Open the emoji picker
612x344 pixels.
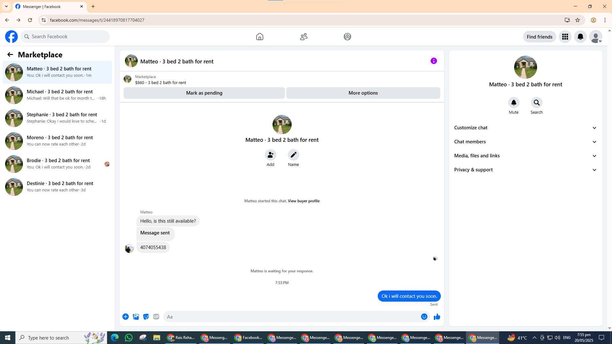click(x=424, y=317)
